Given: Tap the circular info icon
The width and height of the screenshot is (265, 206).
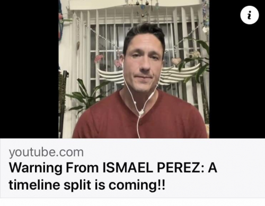Looking at the screenshot, I should point(250,15).
